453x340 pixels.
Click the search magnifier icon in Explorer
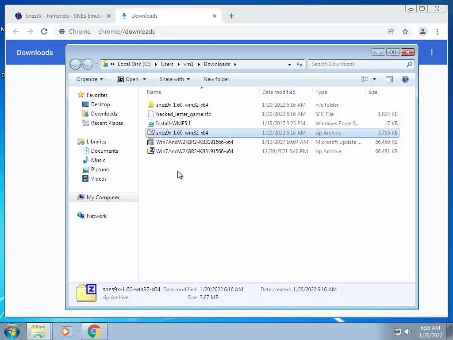(x=409, y=64)
